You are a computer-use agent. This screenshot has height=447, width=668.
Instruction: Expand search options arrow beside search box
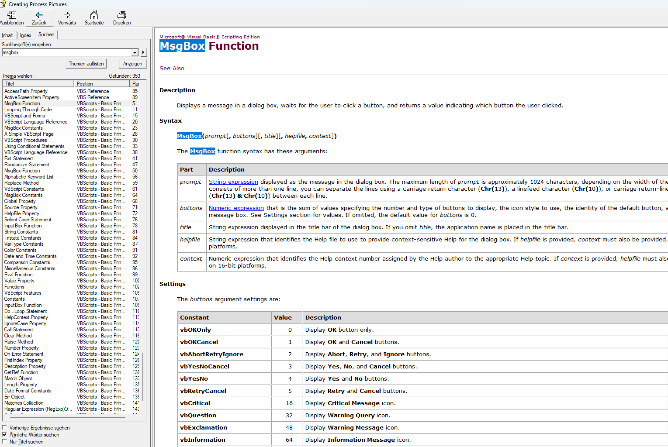coord(143,52)
